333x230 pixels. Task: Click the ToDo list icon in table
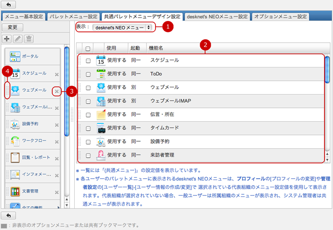click(101, 74)
